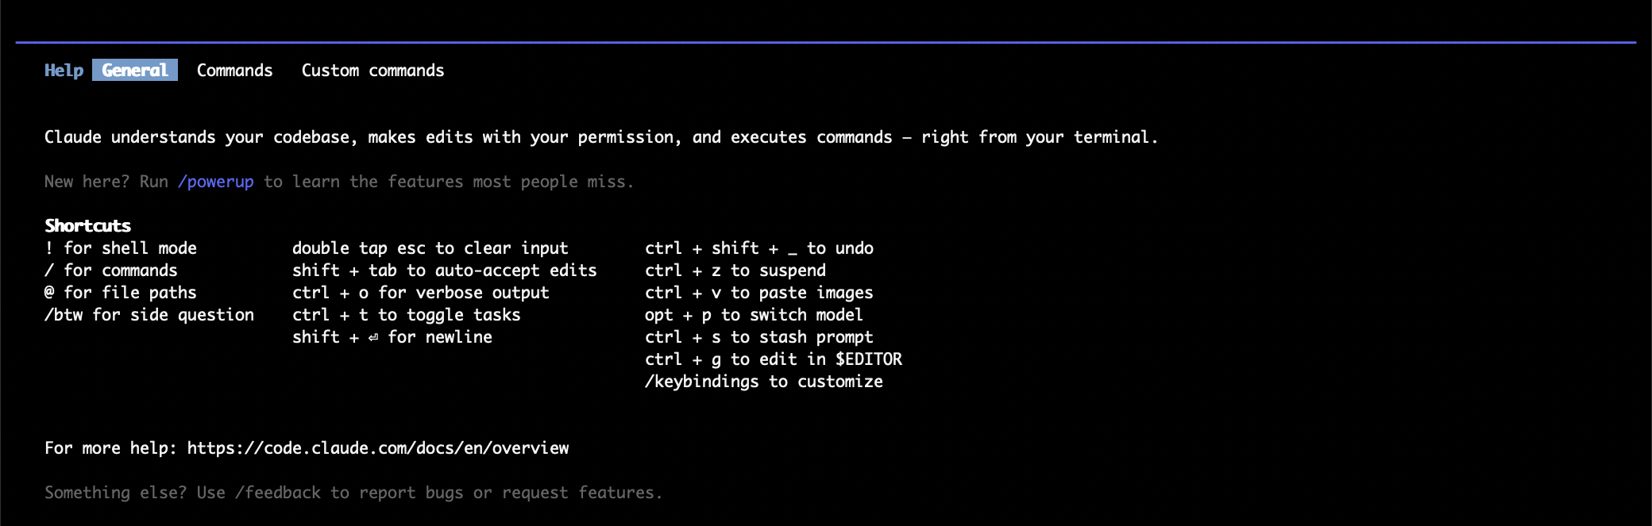This screenshot has height=526, width=1652.
Task: Click the '@ for file paths' shortcut
Action: coord(121,293)
